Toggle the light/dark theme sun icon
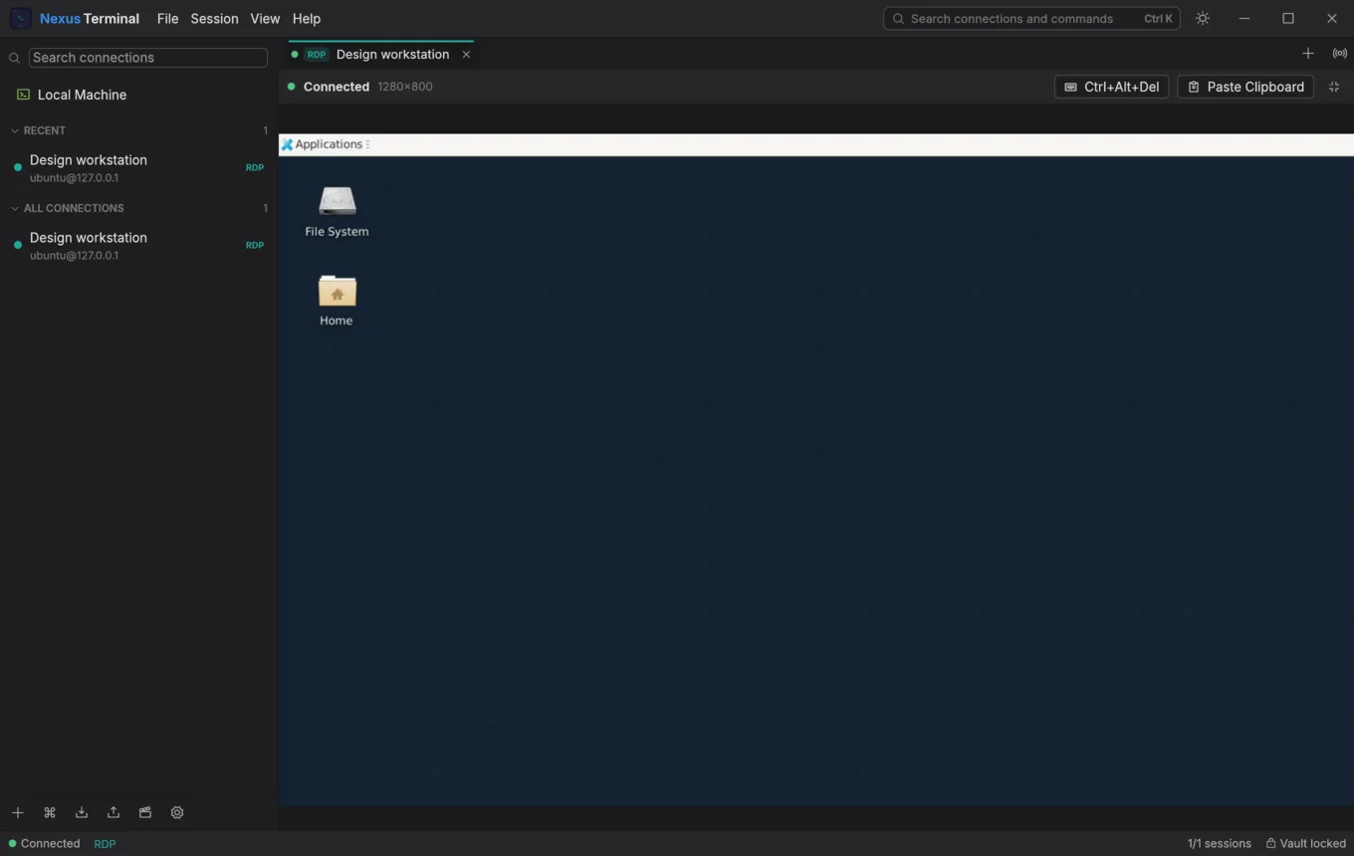Image resolution: width=1354 pixels, height=856 pixels. pyautogui.click(x=1203, y=18)
